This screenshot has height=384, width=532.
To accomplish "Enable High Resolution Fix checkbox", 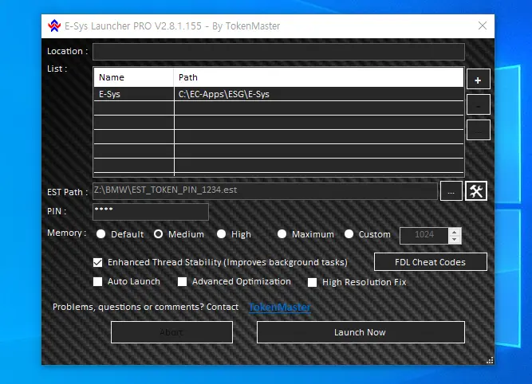I will 312,282.
